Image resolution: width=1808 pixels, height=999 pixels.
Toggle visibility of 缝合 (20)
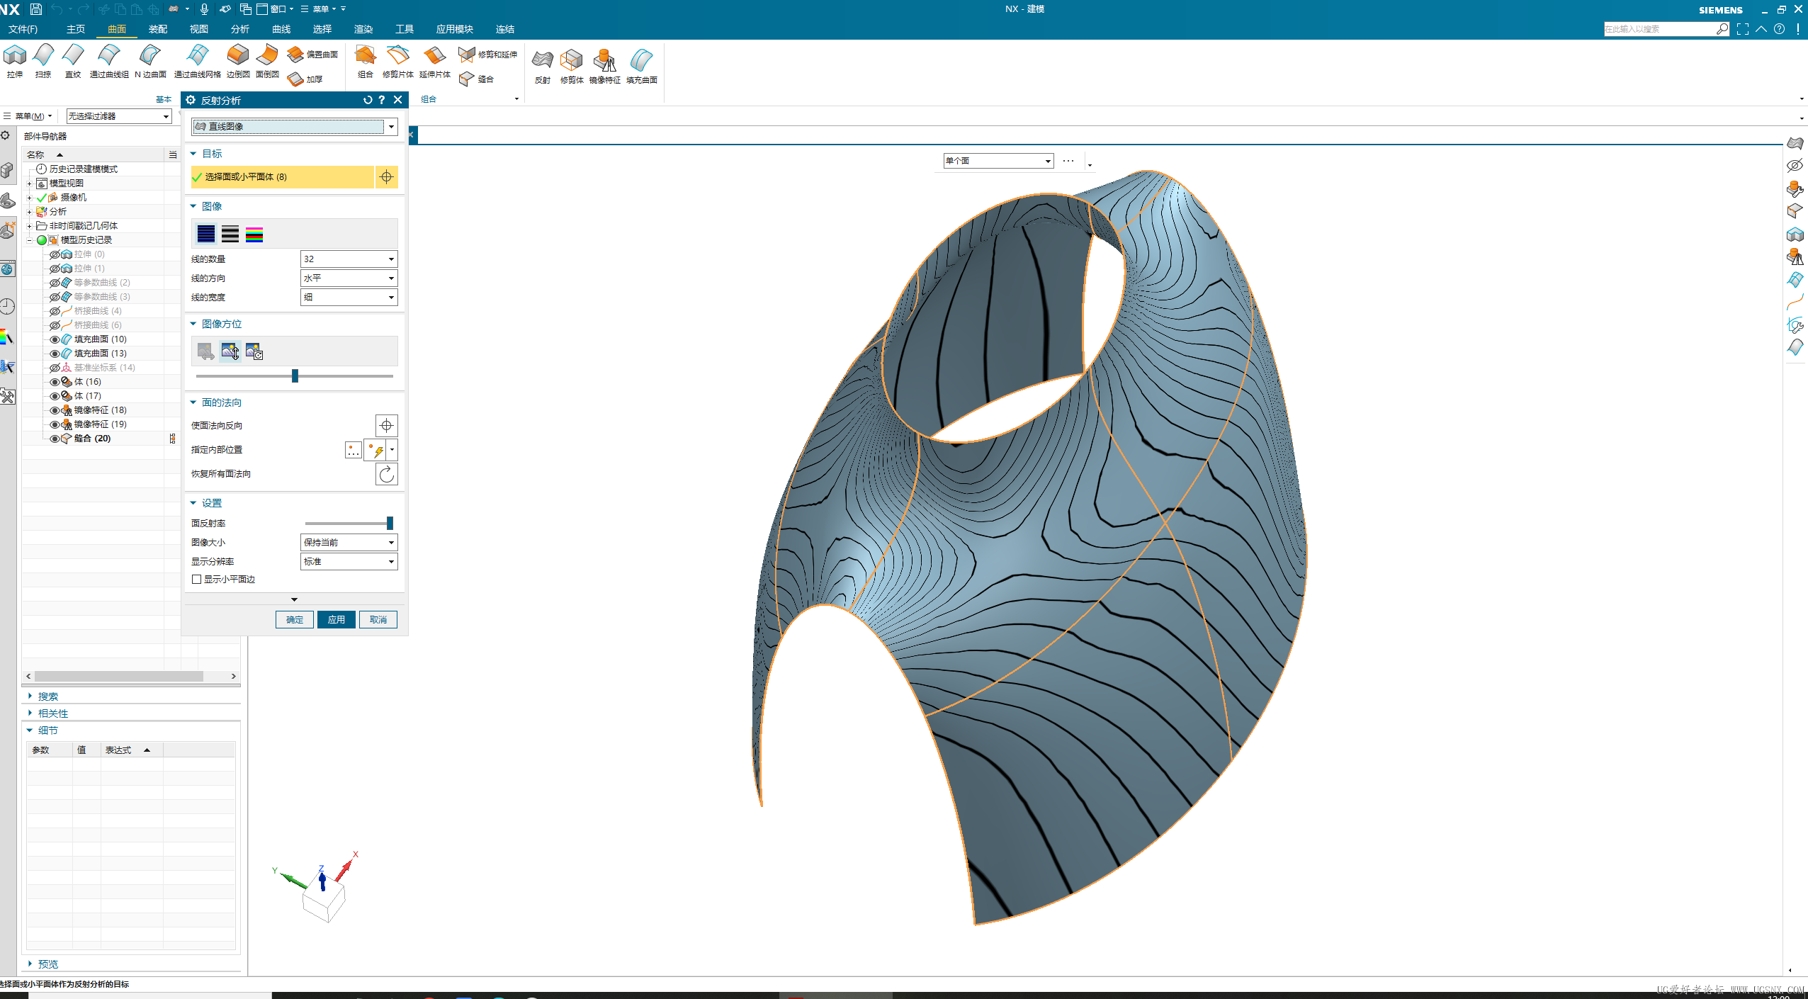55,439
